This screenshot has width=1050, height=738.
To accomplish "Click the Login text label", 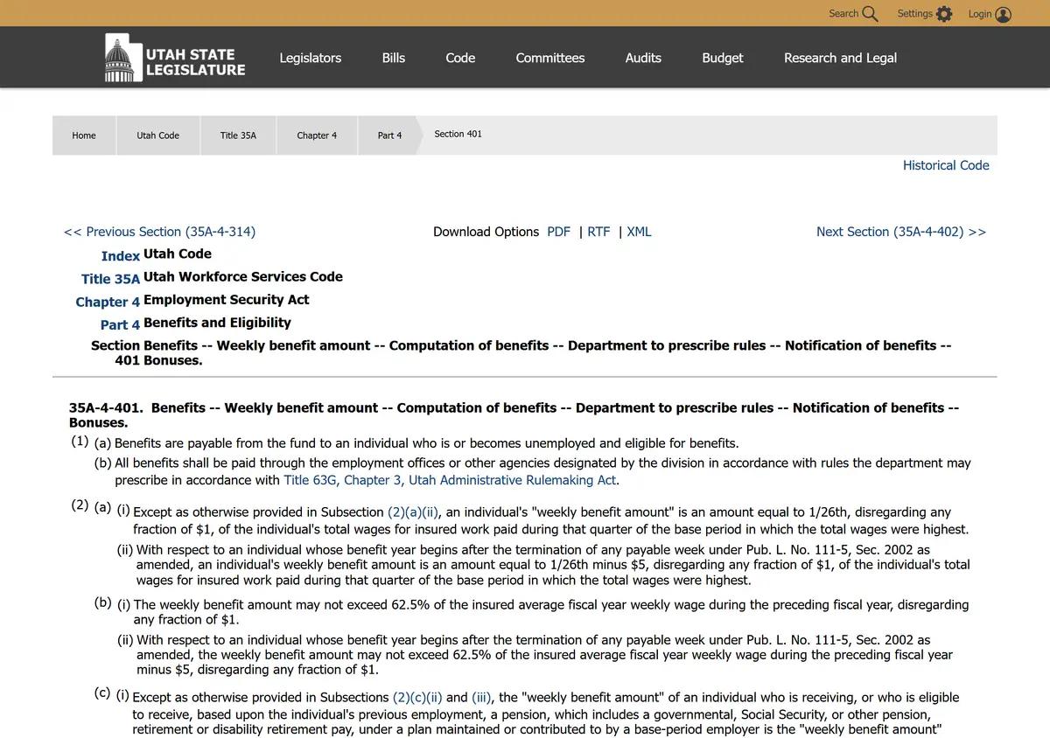I will click(x=980, y=14).
